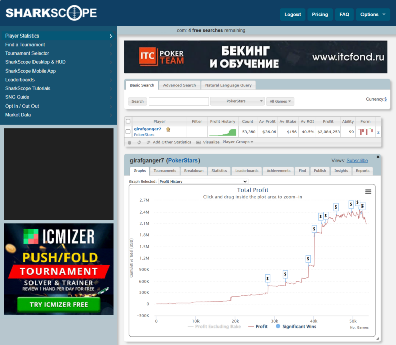
Task: Switch to the Leaderboards tab
Action: coord(247,171)
